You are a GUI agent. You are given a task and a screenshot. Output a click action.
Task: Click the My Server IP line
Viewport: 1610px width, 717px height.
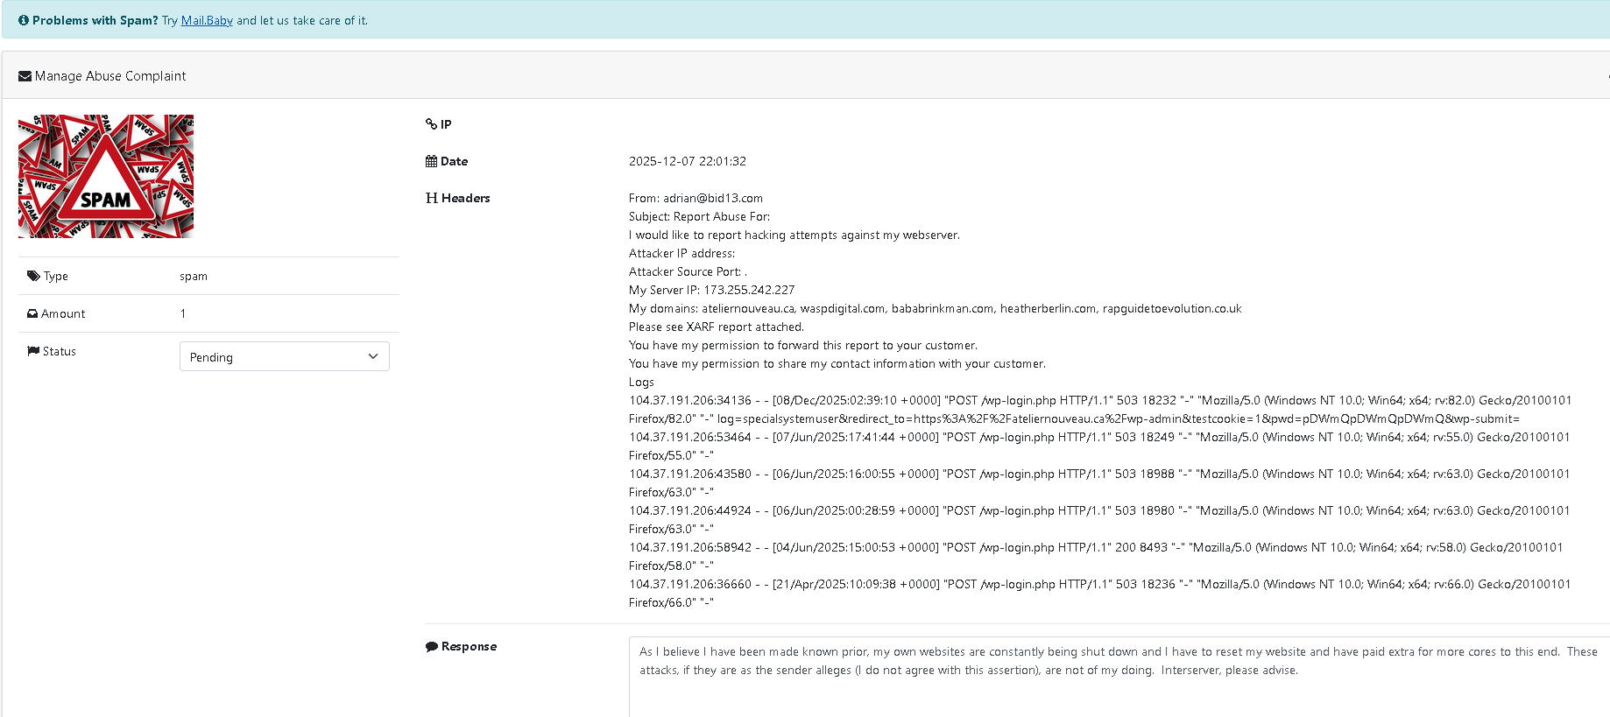point(711,290)
